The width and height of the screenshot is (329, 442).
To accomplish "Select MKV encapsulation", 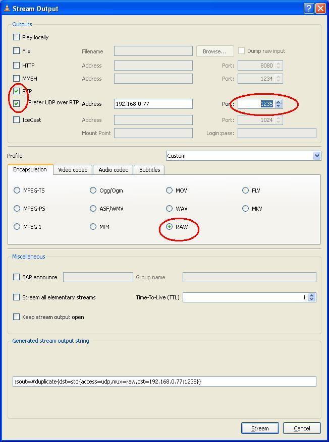I will 245,208.
